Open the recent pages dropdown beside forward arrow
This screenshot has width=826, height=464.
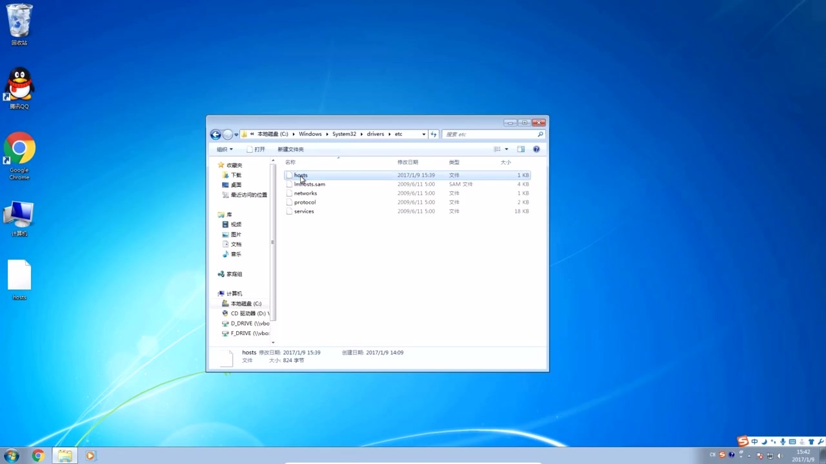pos(236,135)
